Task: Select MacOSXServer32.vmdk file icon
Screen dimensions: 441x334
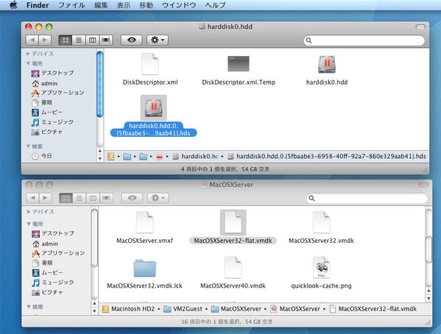Action: (321, 222)
